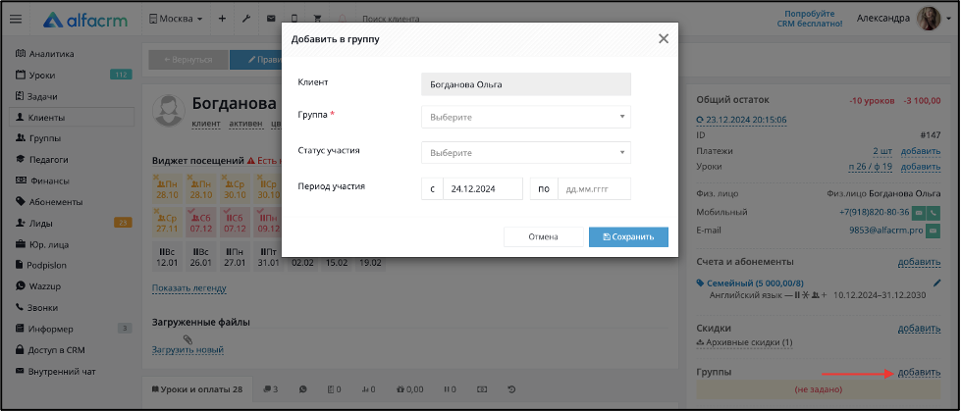
Task: Click the mobile phone icon in top bar
Action: [x=294, y=19]
